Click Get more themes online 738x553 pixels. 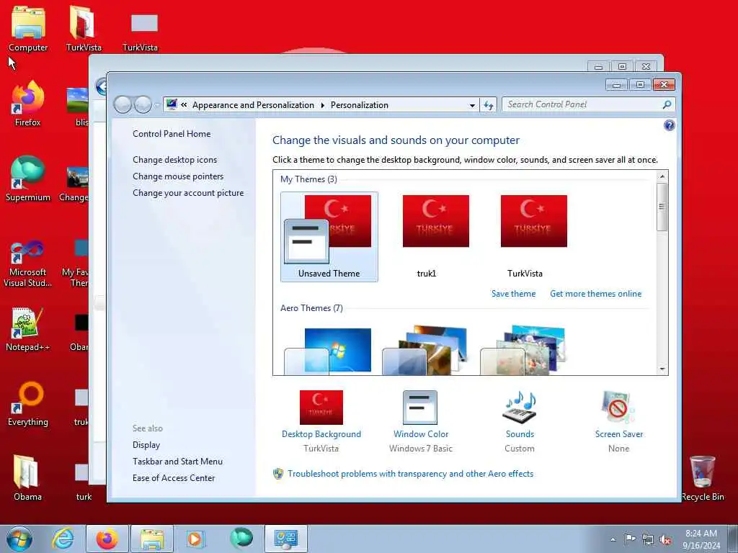(595, 294)
